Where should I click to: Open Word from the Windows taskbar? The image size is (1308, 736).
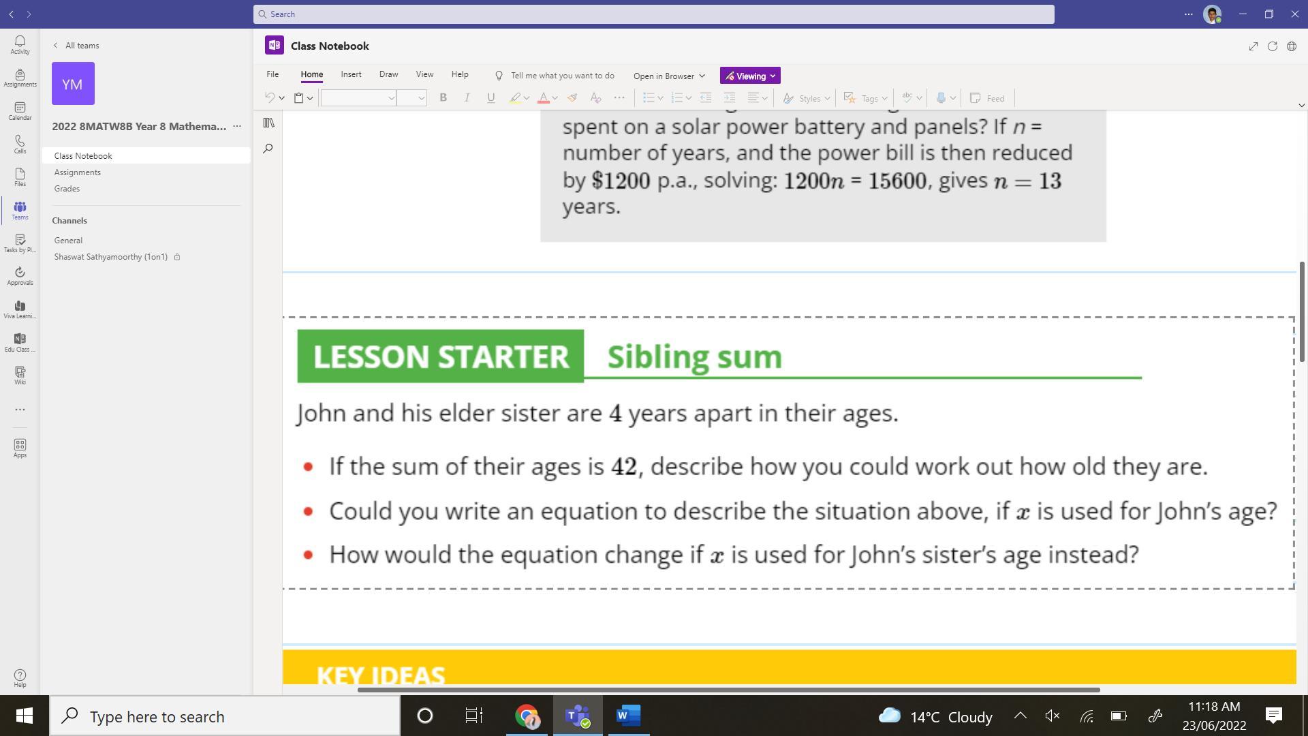(628, 716)
